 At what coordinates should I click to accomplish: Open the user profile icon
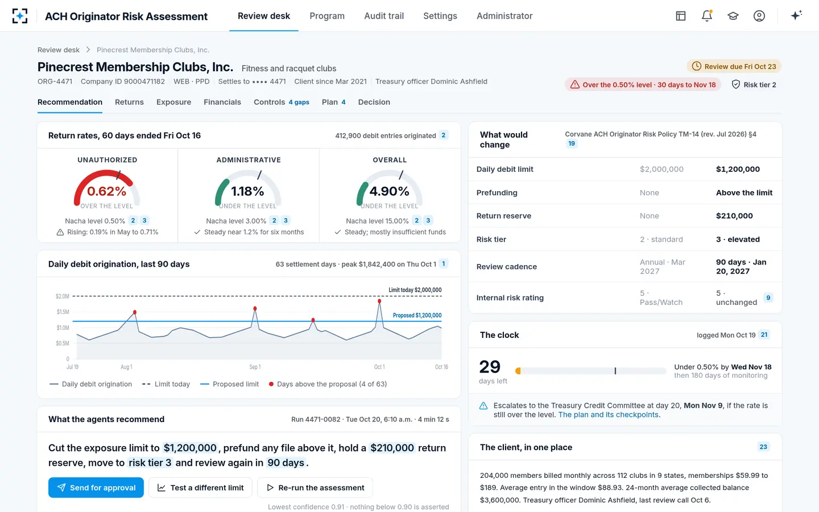click(759, 16)
